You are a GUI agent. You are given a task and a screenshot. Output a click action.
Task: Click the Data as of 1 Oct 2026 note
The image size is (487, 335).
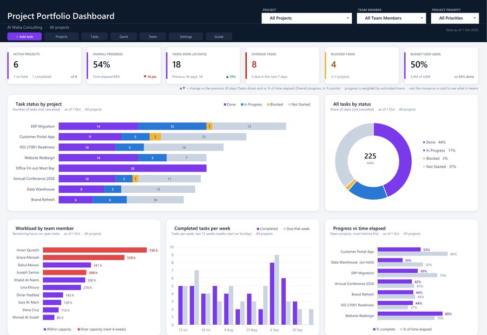[462, 30]
